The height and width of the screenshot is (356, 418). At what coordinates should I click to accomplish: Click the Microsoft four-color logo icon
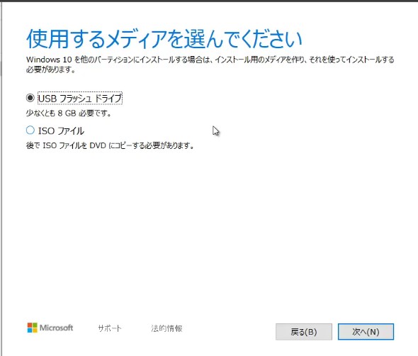[33, 328]
